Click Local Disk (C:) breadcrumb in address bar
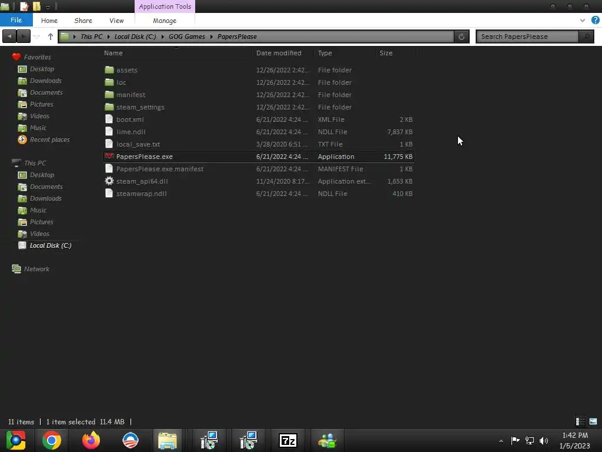Viewport: 602px width, 452px height. (x=135, y=36)
